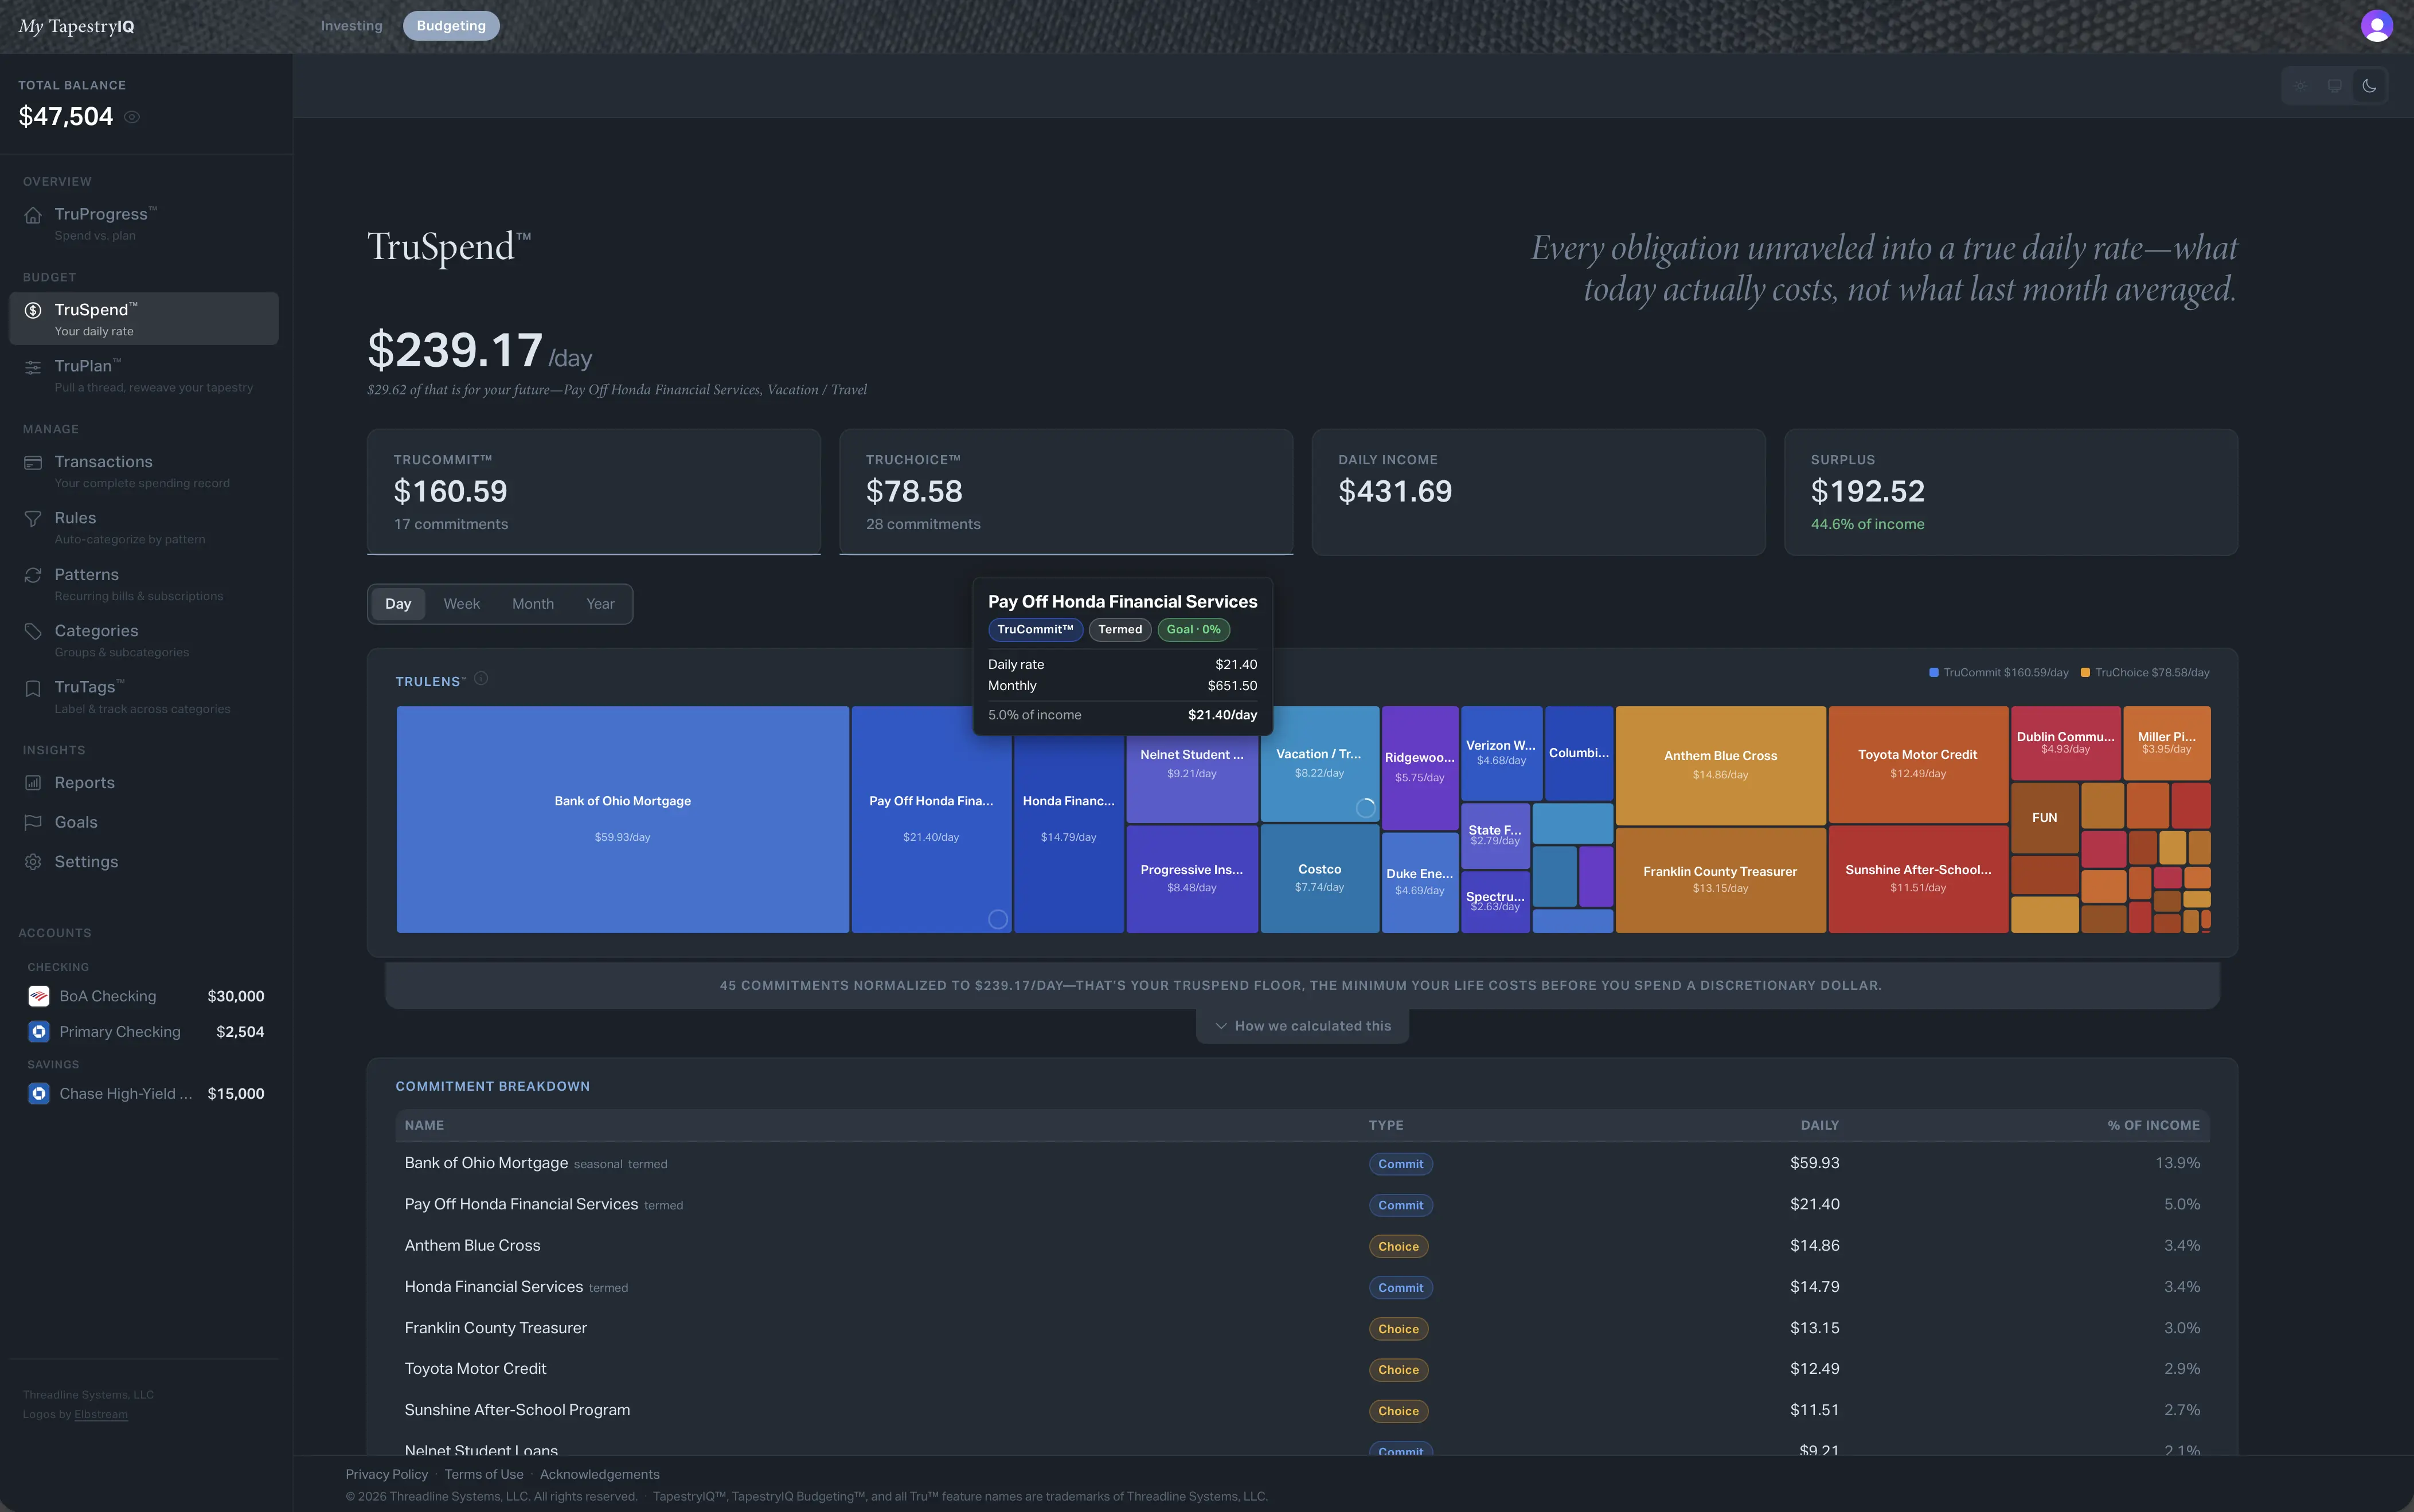Click the Transactions card icon

pyautogui.click(x=33, y=463)
